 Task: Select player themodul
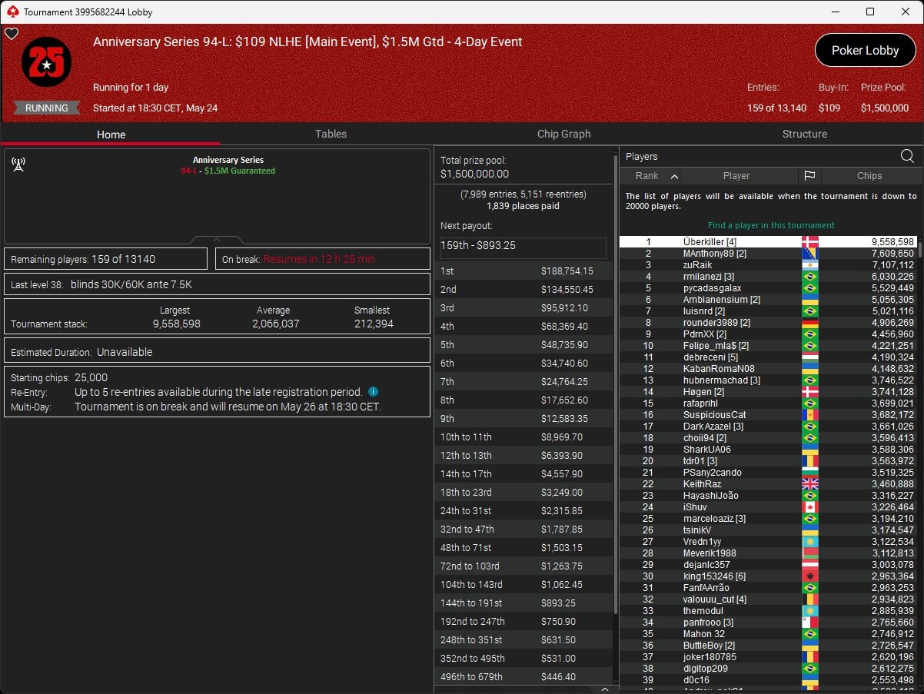[768, 611]
